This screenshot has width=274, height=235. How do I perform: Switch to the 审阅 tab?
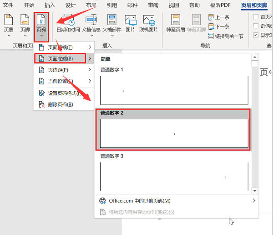pyautogui.click(x=153, y=5)
